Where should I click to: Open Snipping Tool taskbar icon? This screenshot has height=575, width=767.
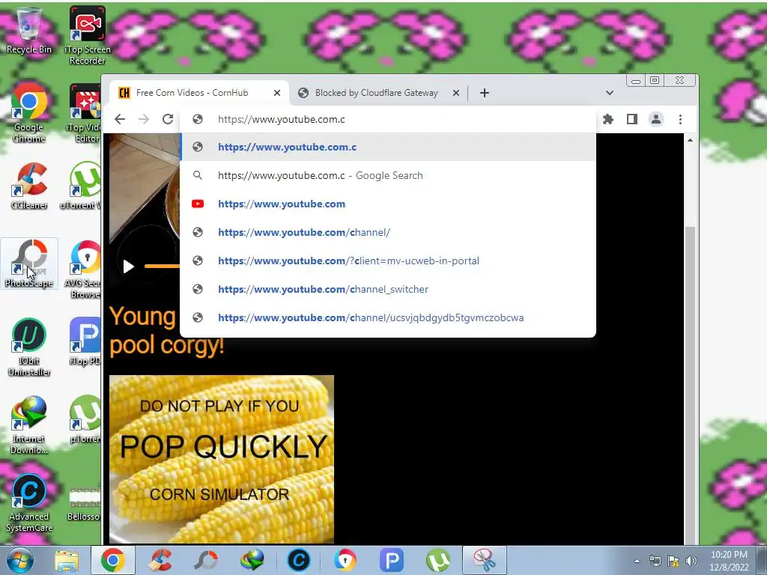[485, 560]
